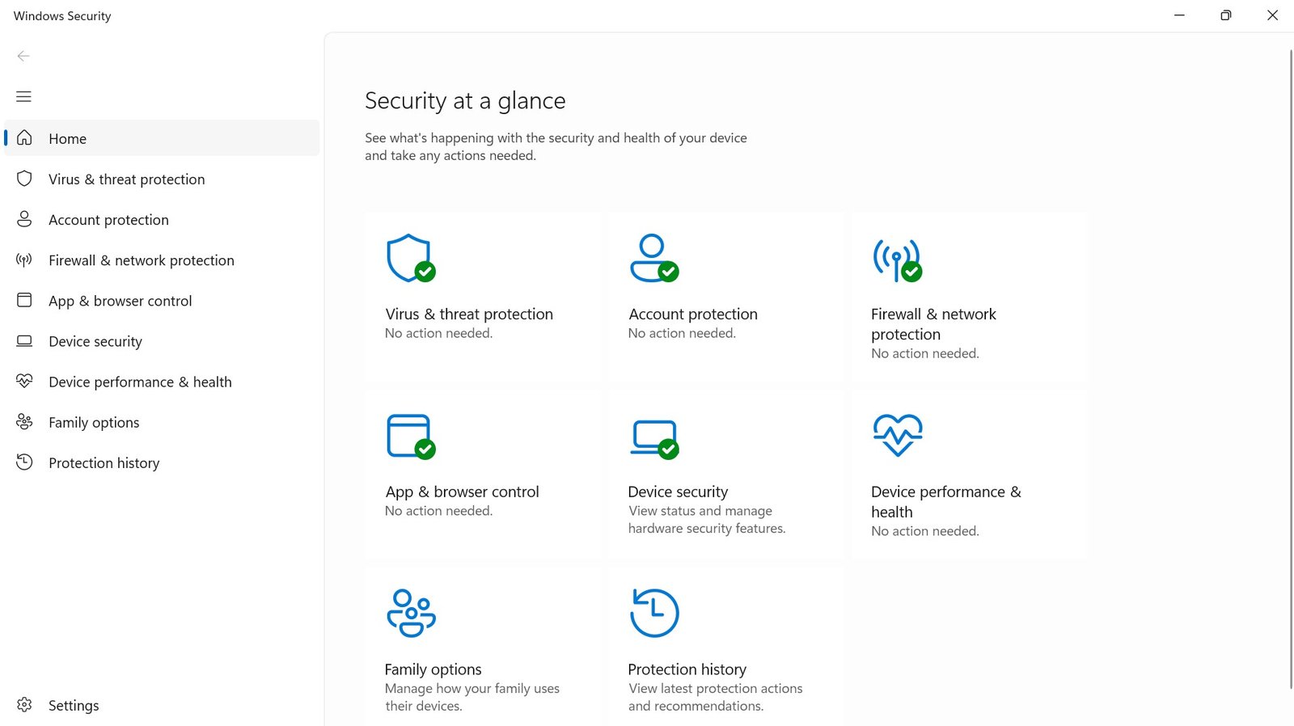Image resolution: width=1294 pixels, height=726 pixels.
Task: Open the Family options card title
Action: coord(433,669)
